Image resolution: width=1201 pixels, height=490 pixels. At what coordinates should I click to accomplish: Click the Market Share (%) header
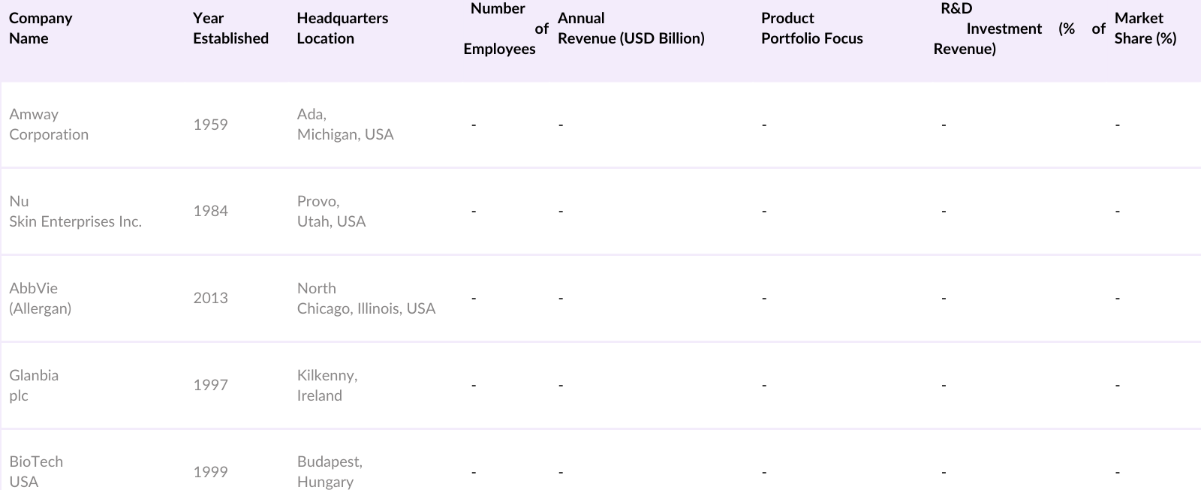(1145, 29)
